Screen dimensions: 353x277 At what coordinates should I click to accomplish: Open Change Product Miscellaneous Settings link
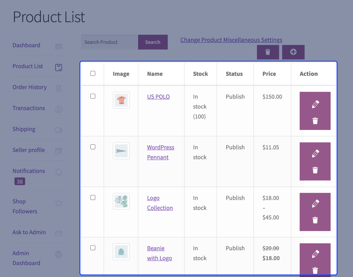click(231, 40)
